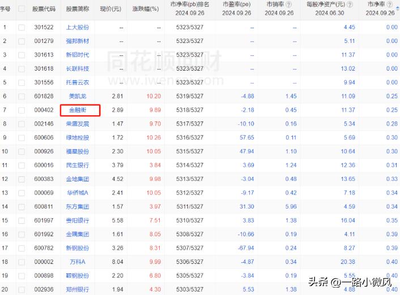Image resolution: width=400 pixels, height=295 pixels.
Task: Click pe value 57.65 for 绿地控股
Action: pyautogui.click(x=246, y=137)
